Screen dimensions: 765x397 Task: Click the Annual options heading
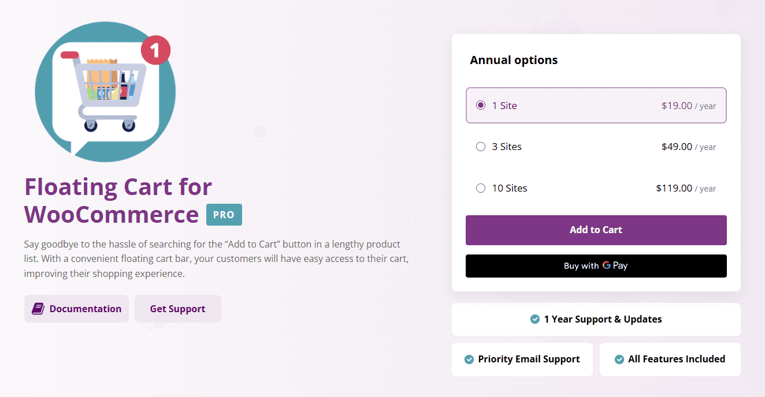(514, 59)
